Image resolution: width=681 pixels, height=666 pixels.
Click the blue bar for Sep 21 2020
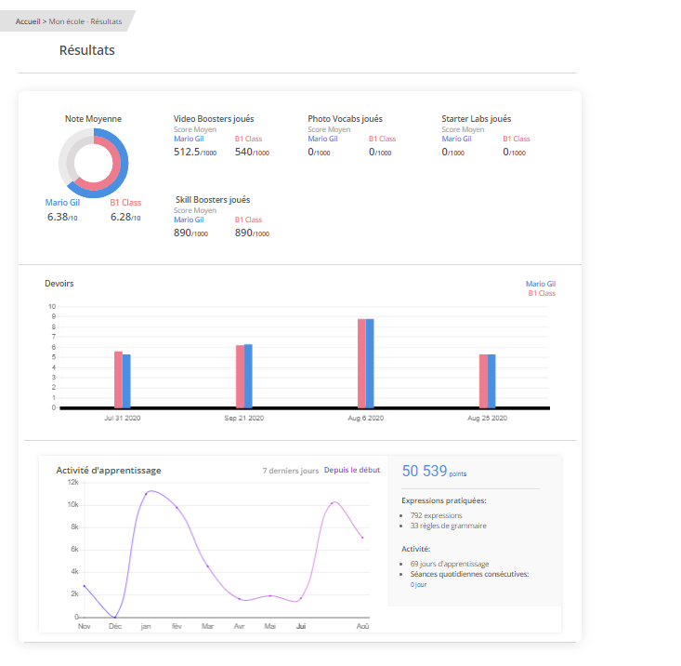click(248, 376)
